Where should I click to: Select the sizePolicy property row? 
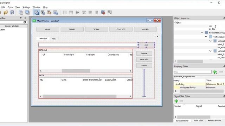[199, 84]
